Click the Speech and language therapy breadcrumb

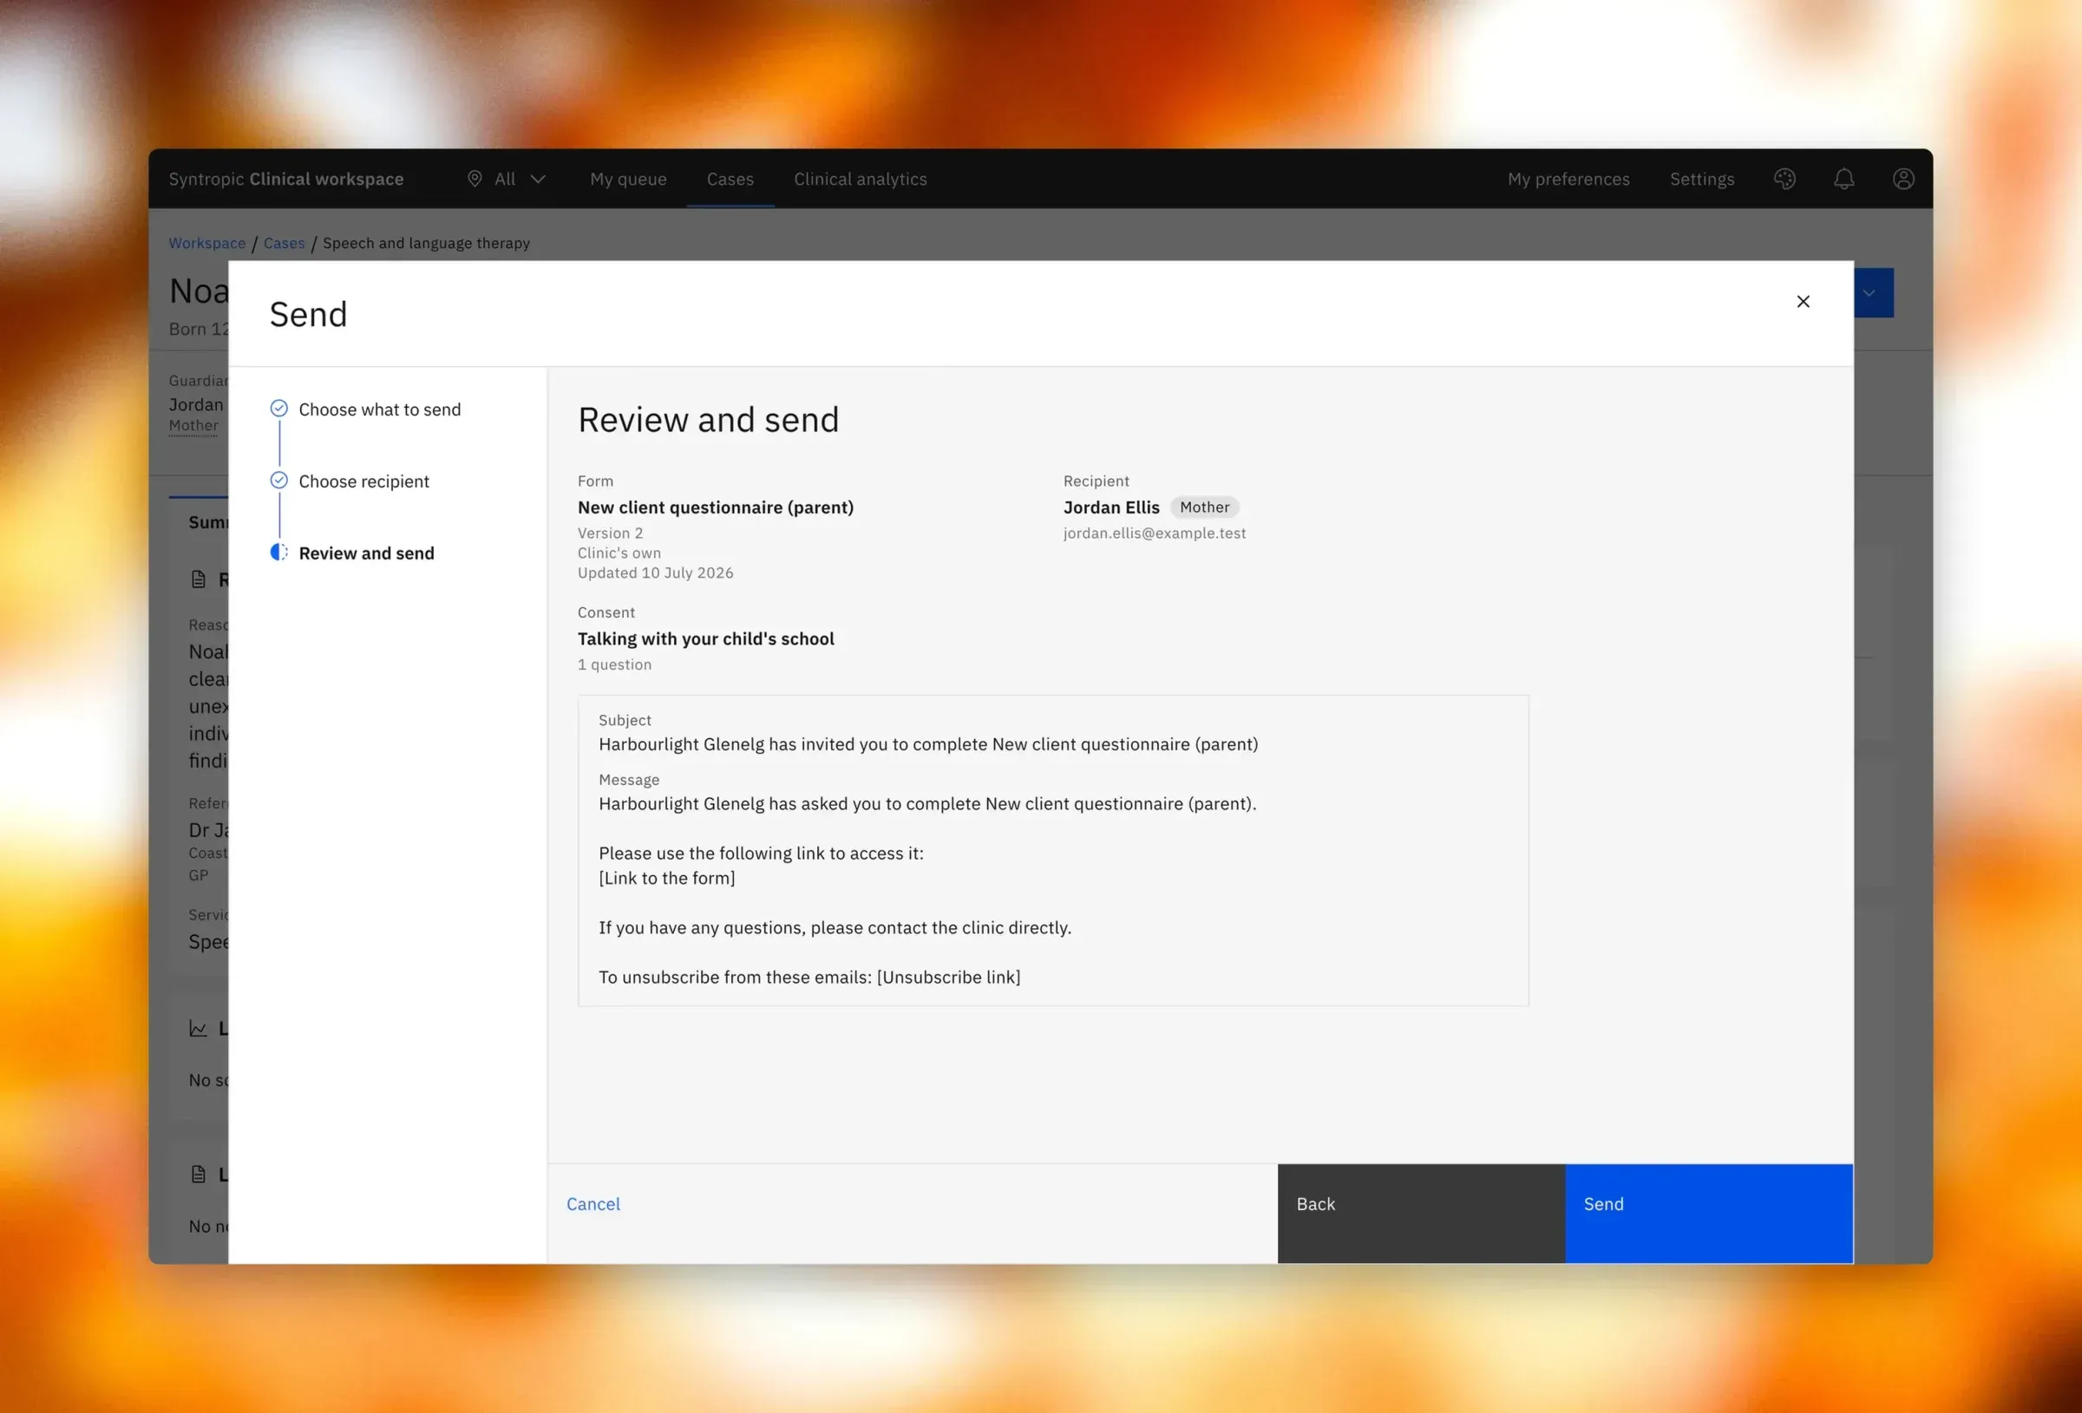[426, 243]
